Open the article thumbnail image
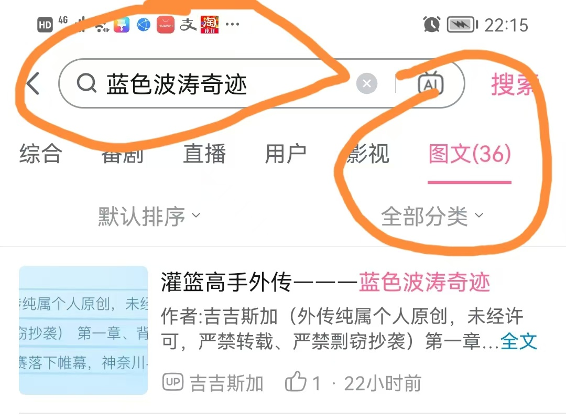This screenshot has width=566, height=420. click(83, 330)
